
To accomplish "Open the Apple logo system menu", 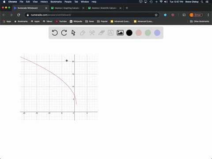I will coord(4,2).
